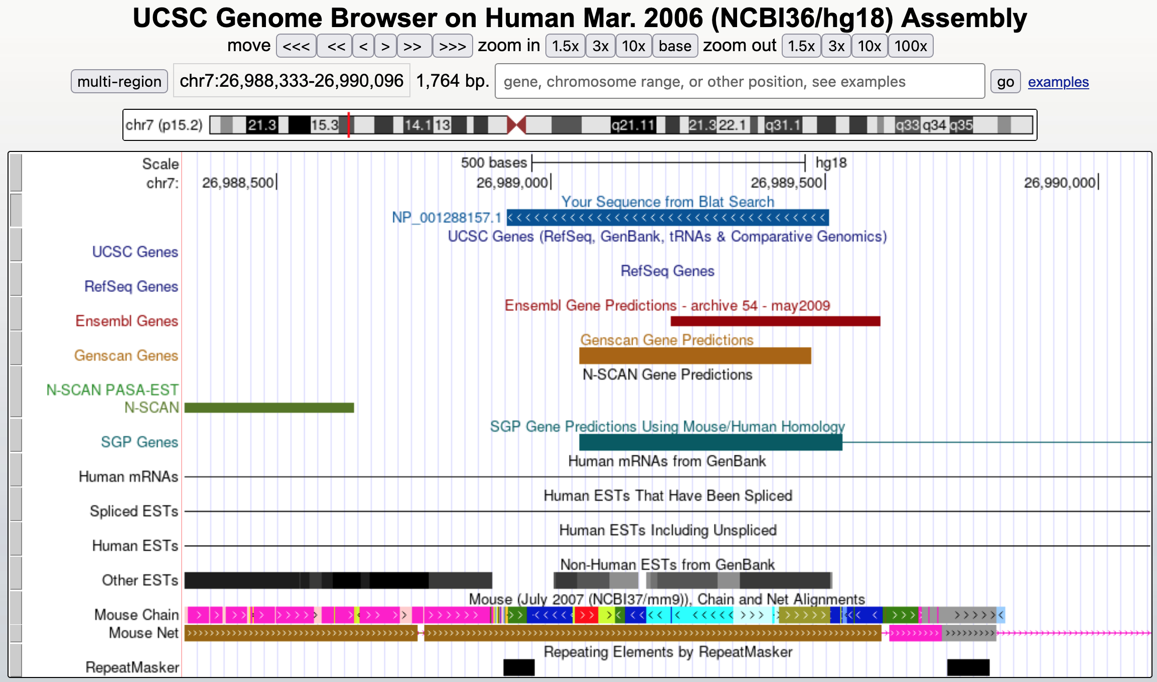Viewport: 1157px width, 682px height.
Task: Click the << move left button
Action: pos(335,46)
